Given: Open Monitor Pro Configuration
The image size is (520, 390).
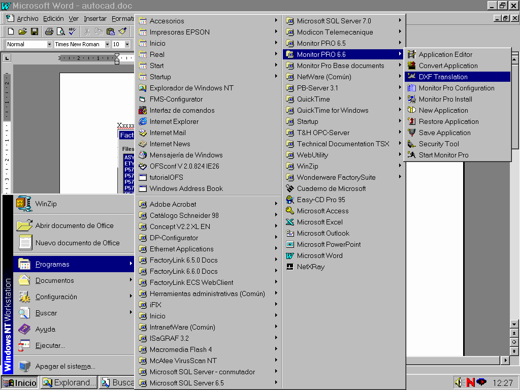Looking at the screenshot, I should click(458, 88).
